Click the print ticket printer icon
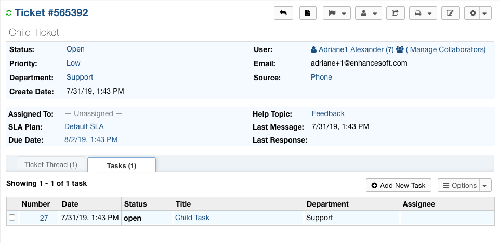 point(417,13)
